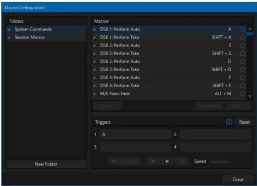This screenshot has width=257, height=186.
Task: Click the star next to DSK 4: Perform Take
Action: tap(242, 86)
